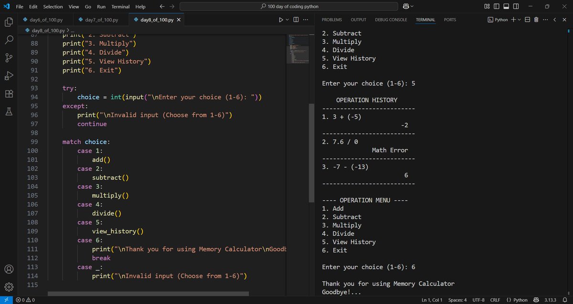Screen dimensions: 573x304
Task: Open the run button dropdown arrow
Action: click(x=287, y=20)
